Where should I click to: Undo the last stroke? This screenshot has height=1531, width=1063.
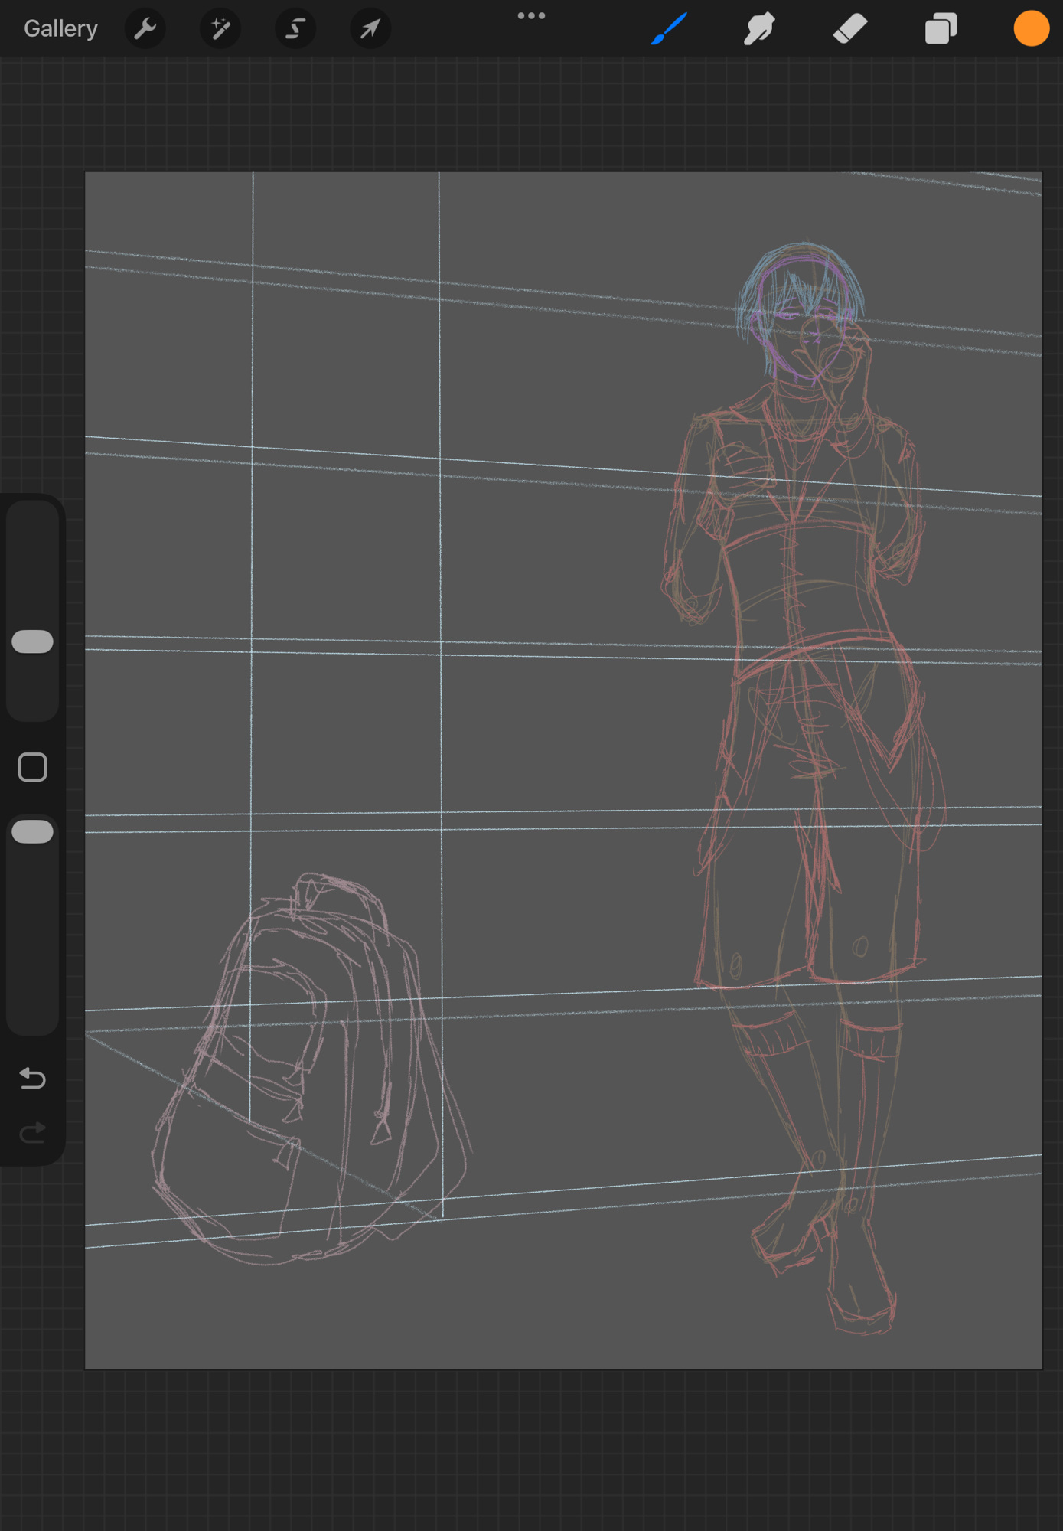tap(33, 1079)
